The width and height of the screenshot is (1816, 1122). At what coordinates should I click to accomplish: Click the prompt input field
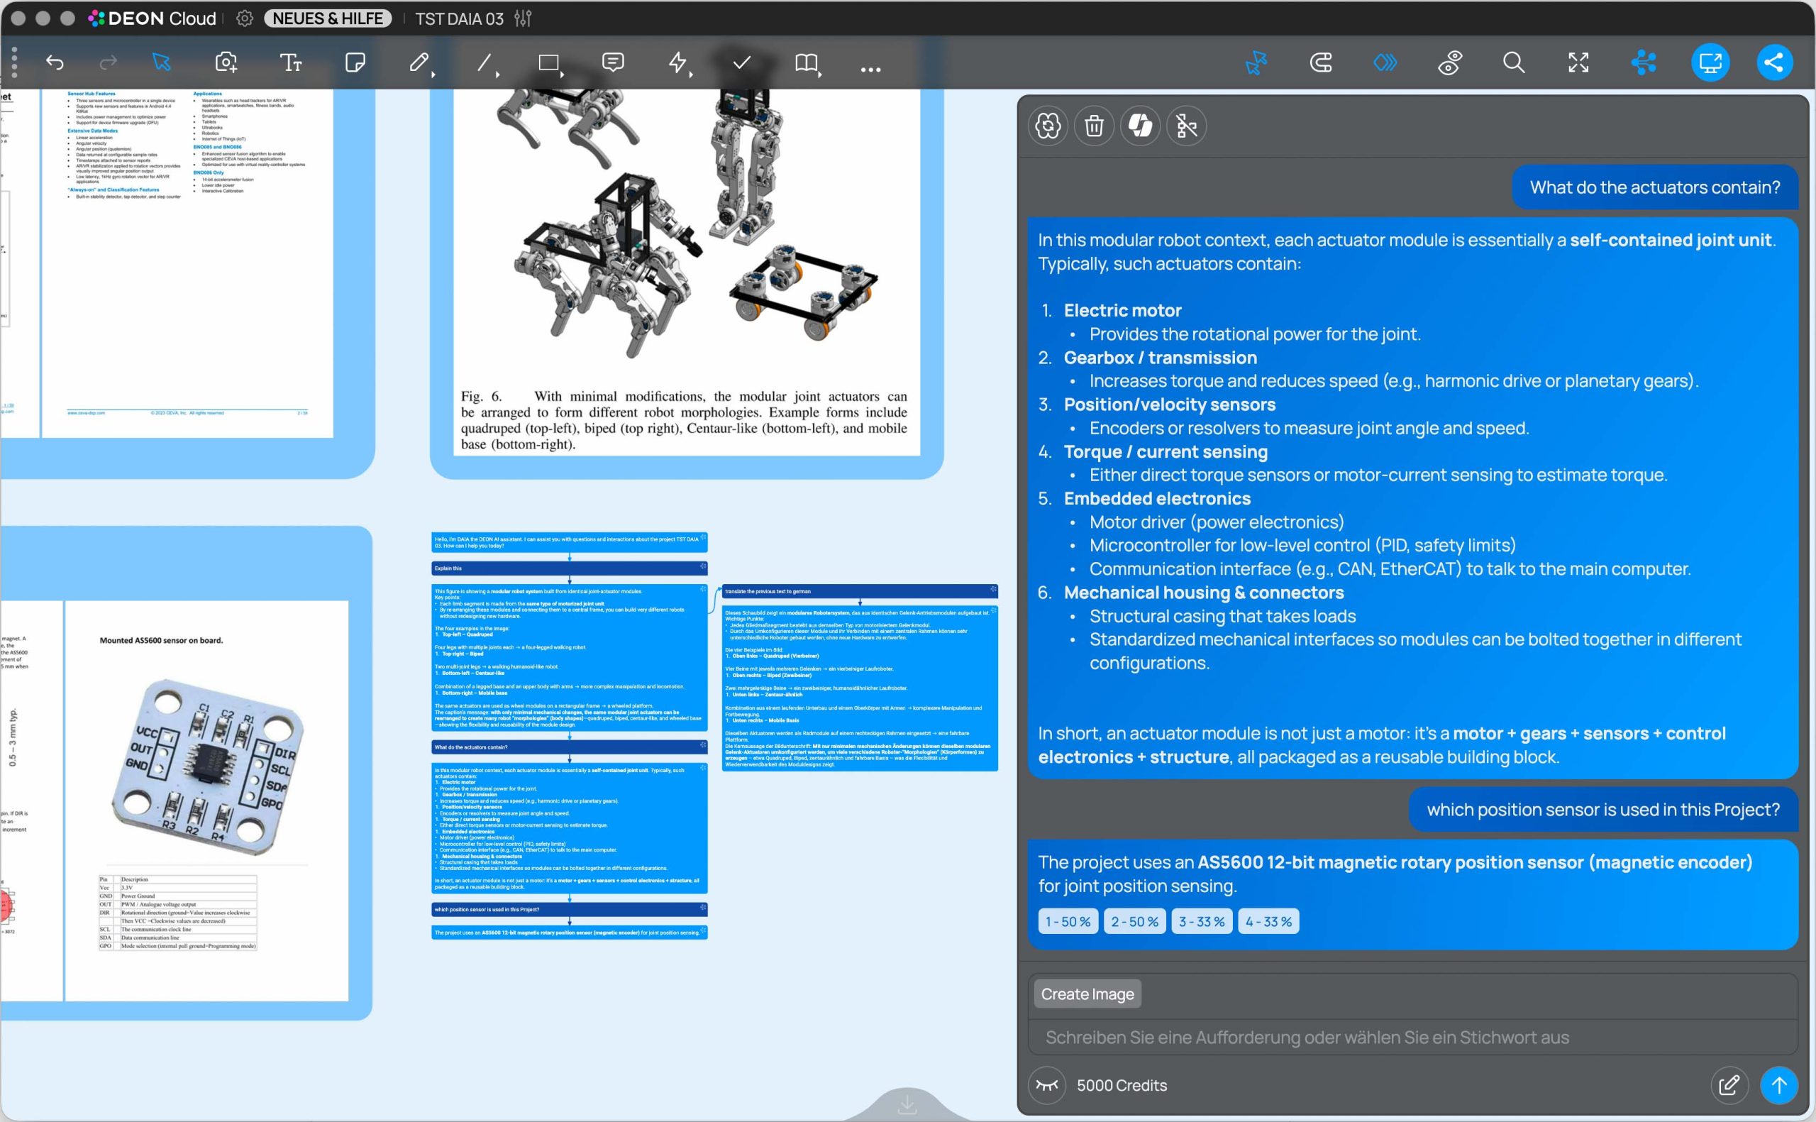(1409, 1037)
